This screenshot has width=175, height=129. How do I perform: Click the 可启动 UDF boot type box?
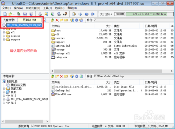pyautogui.click(x=29, y=20)
